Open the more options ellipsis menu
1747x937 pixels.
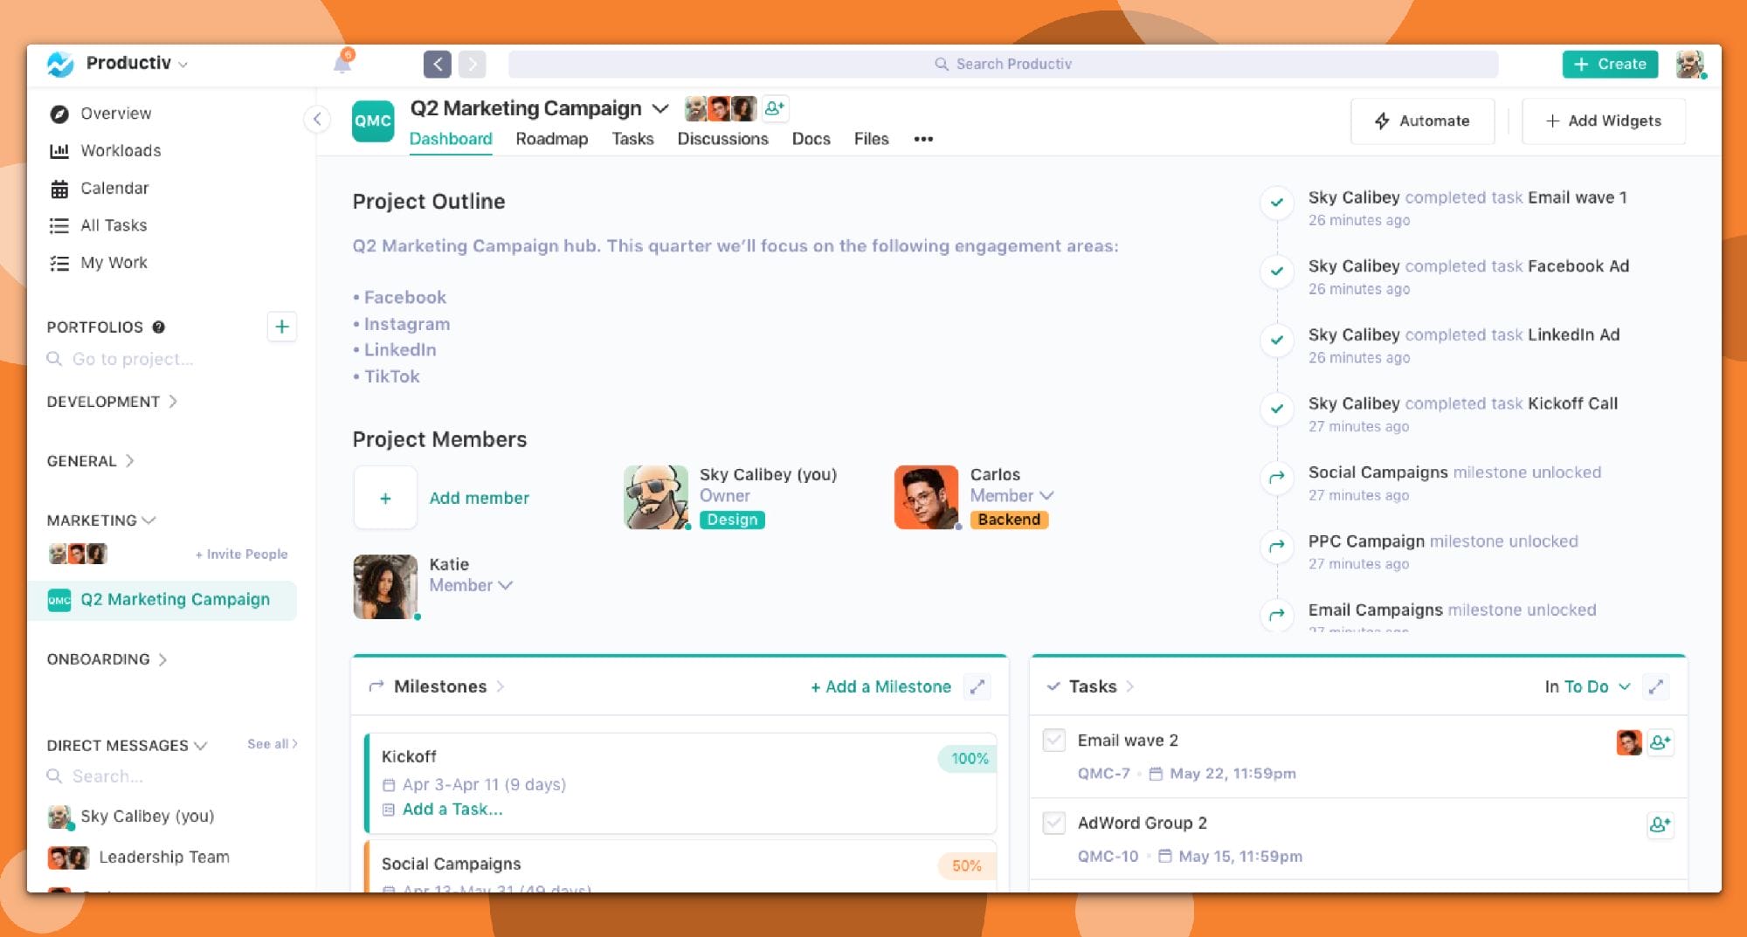(x=923, y=139)
